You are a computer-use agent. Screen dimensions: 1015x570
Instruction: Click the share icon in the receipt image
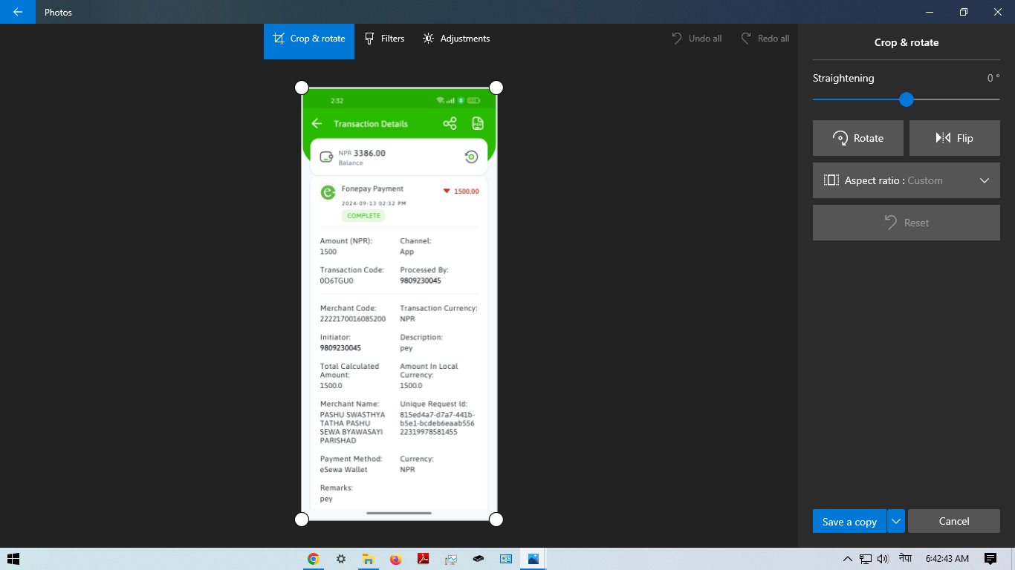click(x=450, y=124)
